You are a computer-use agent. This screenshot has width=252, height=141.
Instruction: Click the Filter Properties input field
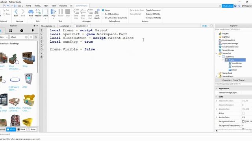233,84
